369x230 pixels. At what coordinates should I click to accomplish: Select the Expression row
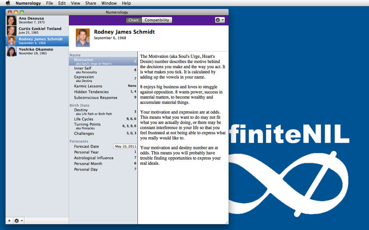pos(103,79)
